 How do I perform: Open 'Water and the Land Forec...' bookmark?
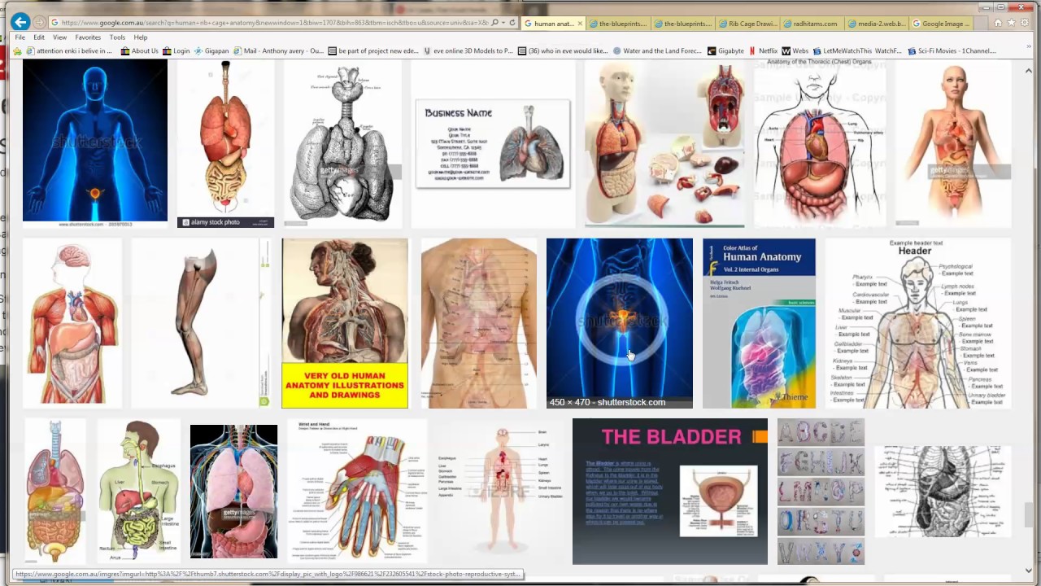tap(658, 50)
